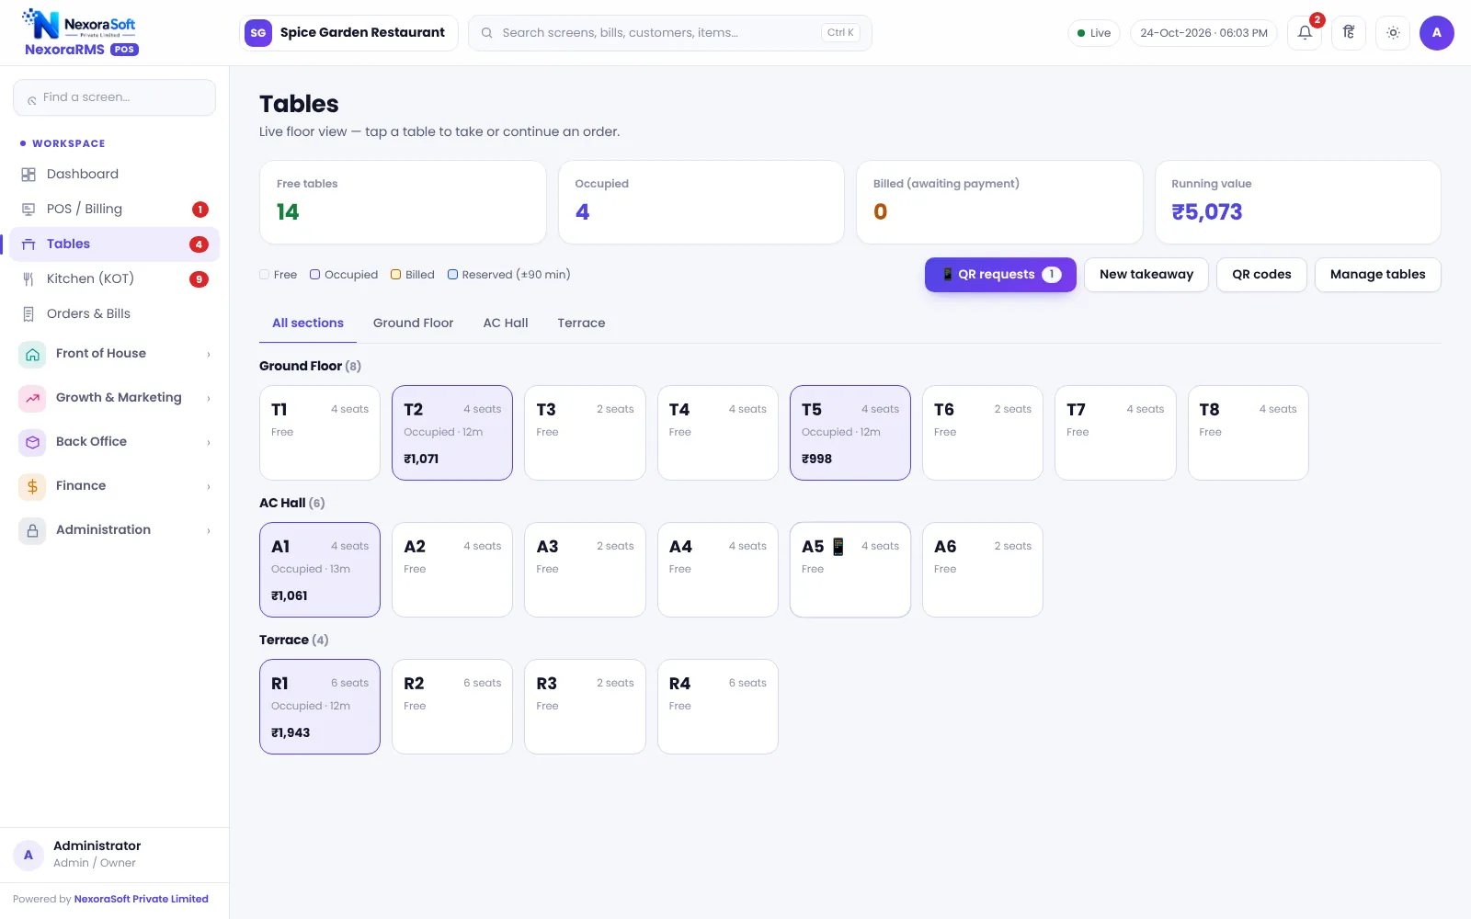The image size is (1471, 919).
Task: Expand Front of House chevron
Action: [x=209, y=354]
